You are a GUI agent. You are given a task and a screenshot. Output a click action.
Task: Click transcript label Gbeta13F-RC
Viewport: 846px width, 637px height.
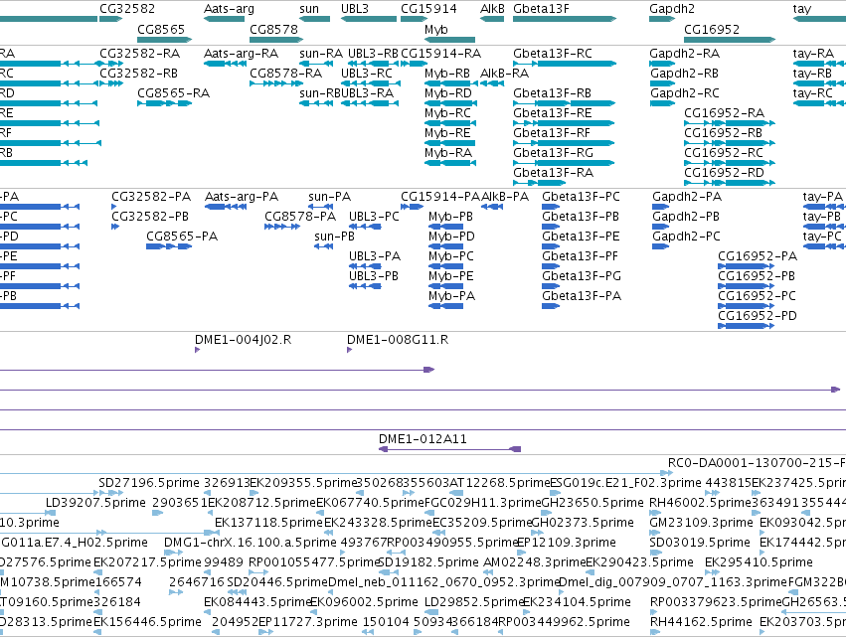[x=553, y=54]
